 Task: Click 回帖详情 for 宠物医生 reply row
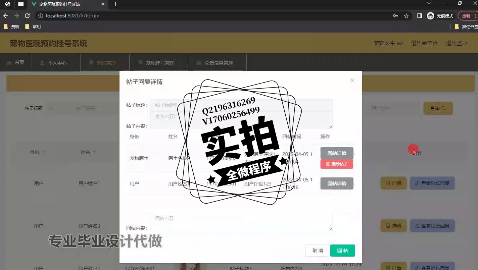[x=337, y=153]
